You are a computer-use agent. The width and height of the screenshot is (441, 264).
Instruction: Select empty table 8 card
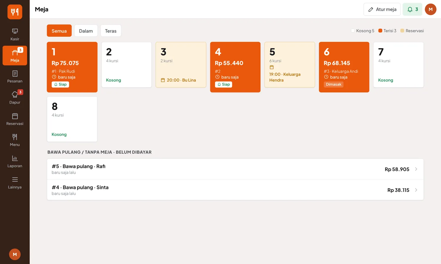(x=72, y=119)
